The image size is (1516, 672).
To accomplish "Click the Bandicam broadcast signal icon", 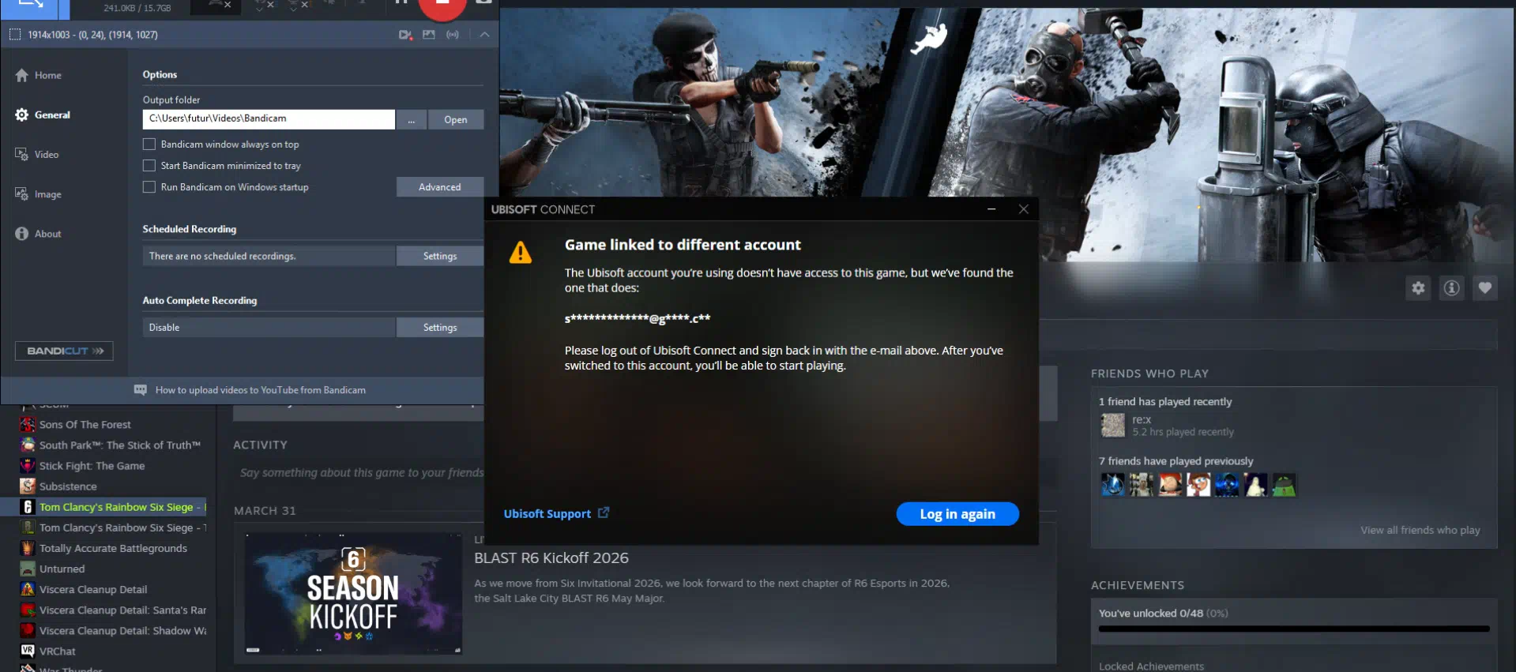I will pyautogui.click(x=453, y=35).
